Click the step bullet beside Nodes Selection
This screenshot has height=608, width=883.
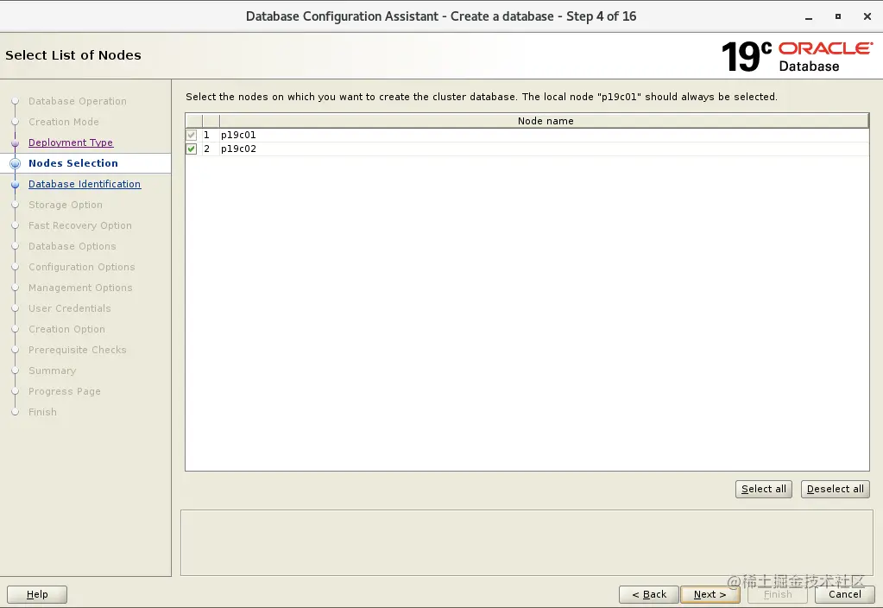(16, 164)
